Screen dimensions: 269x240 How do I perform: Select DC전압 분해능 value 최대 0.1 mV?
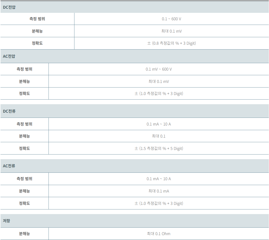[171, 31]
